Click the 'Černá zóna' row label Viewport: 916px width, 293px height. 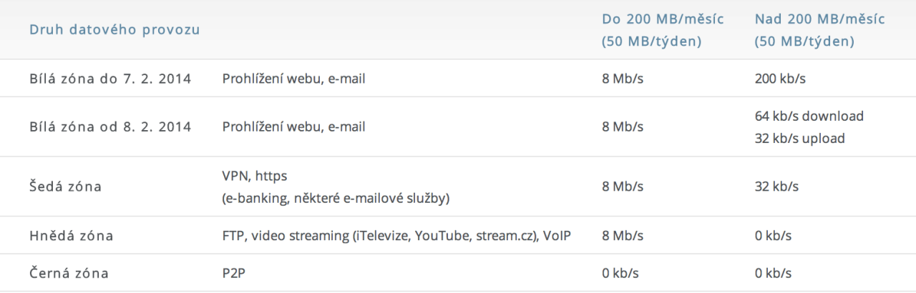[x=69, y=273]
